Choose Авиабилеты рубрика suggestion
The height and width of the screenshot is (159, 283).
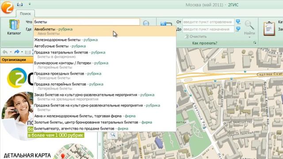pyautogui.click(x=105, y=31)
